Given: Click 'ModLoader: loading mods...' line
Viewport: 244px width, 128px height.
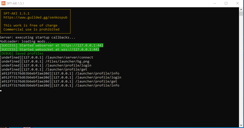Looking at the screenshot, I should coord(25,41).
